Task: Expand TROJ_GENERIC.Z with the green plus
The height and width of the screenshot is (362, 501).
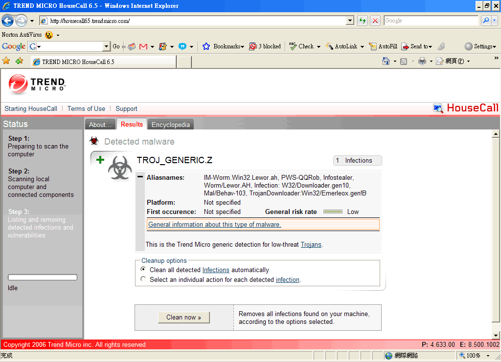Action: click(x=100, y=160)
